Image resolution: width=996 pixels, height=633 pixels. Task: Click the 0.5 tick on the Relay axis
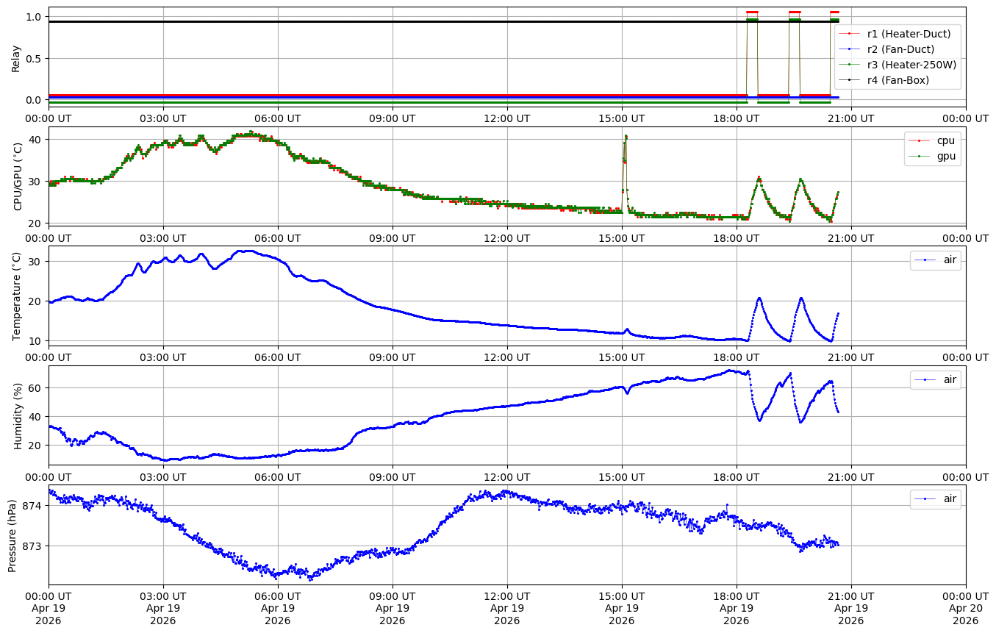(32, 58)
